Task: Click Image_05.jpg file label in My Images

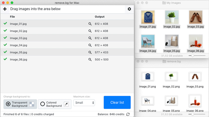Action: point(172,51)
